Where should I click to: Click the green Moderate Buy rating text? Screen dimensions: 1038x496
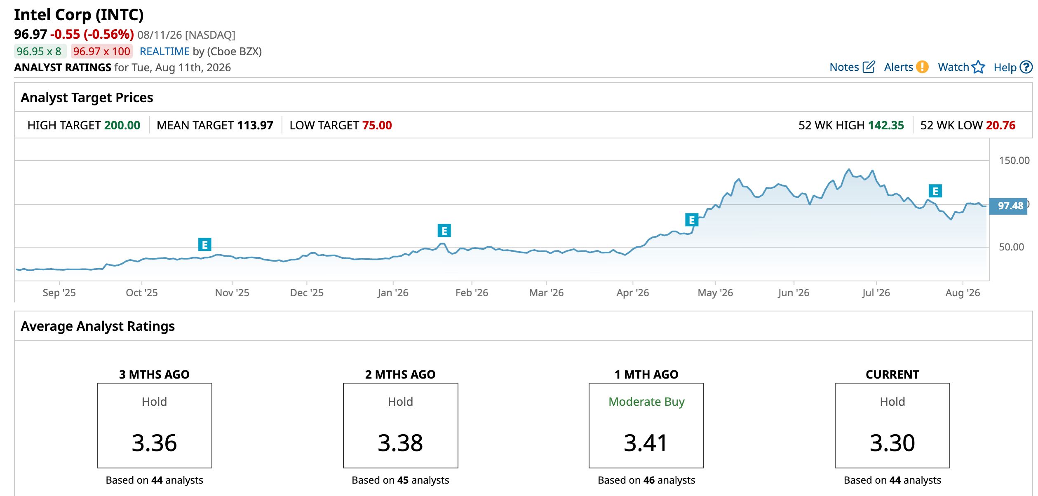coord(646,402)
